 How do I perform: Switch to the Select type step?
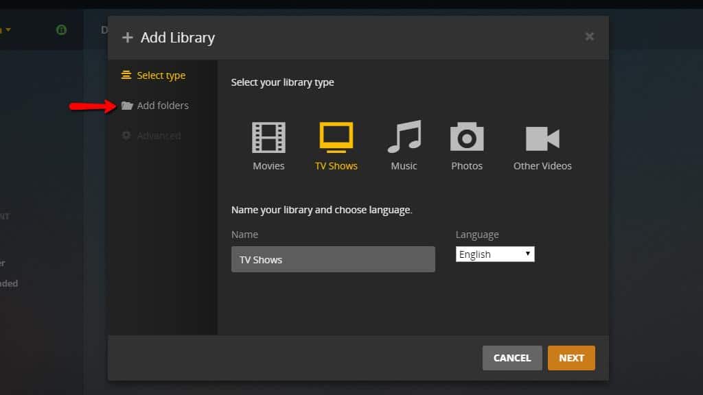pyautogui.click(x=161, y=75)
